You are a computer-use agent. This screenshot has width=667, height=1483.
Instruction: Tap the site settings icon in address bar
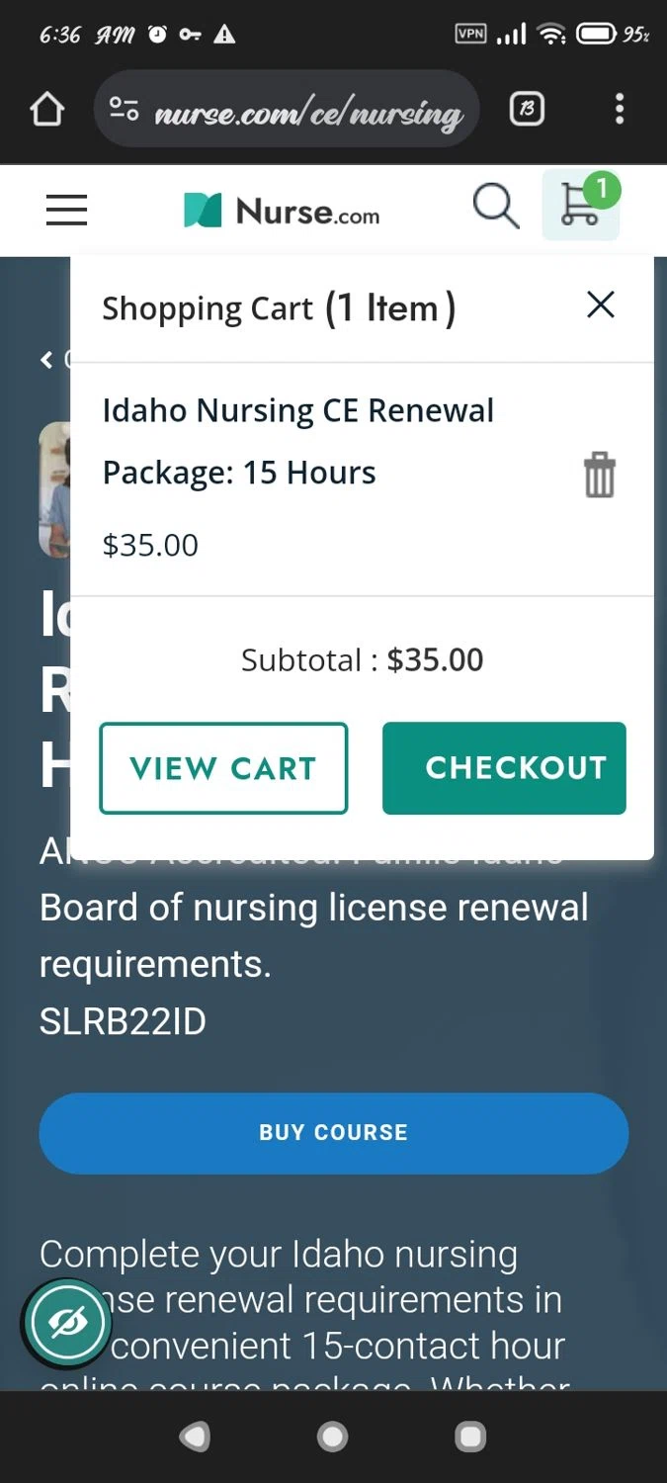pyautogui.click(x=124, y=110)
